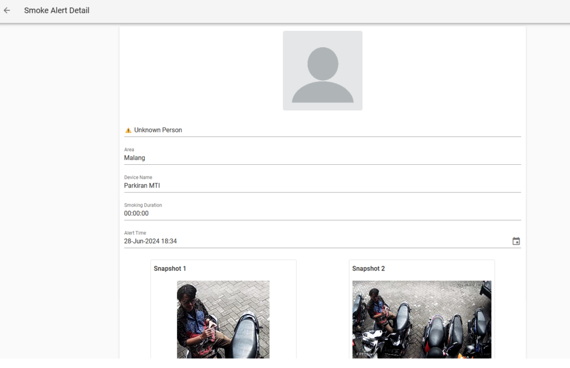Image resolution: width=570 pixels, height=368 pixels.
Task: Open the Snapshot 1 image
Action: [x=223, y=319]
